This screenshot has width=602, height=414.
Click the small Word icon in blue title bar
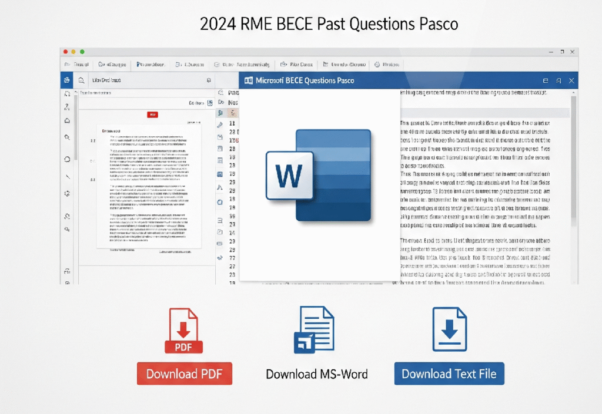[249, 80]
